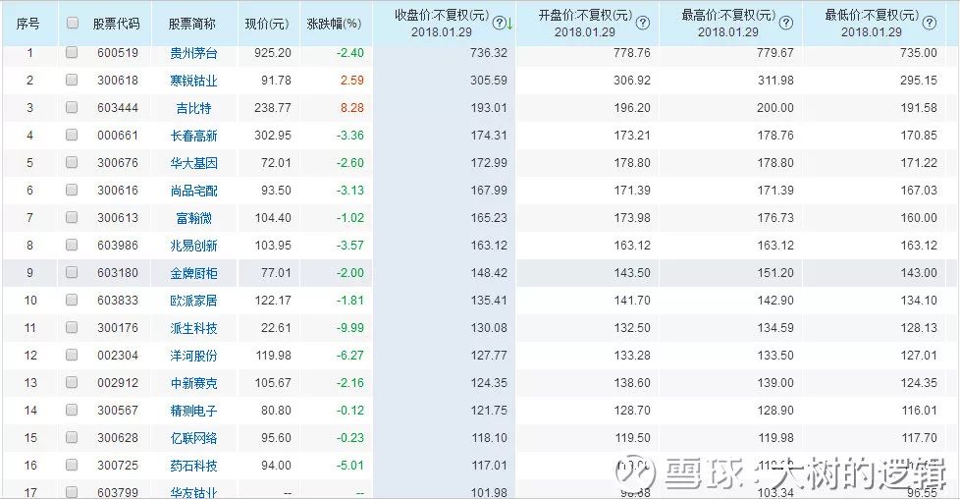Screen dimensions: 960x499
Task: Open the 洋河股份 stock link
Action: (193, 356)
